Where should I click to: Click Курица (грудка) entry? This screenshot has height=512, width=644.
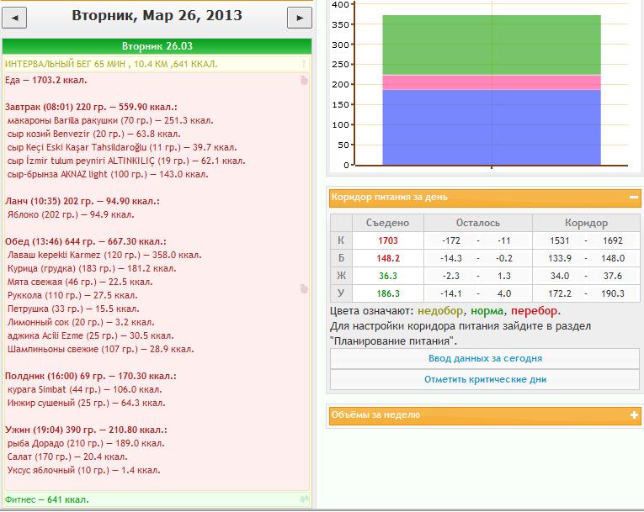click(92, 269)
